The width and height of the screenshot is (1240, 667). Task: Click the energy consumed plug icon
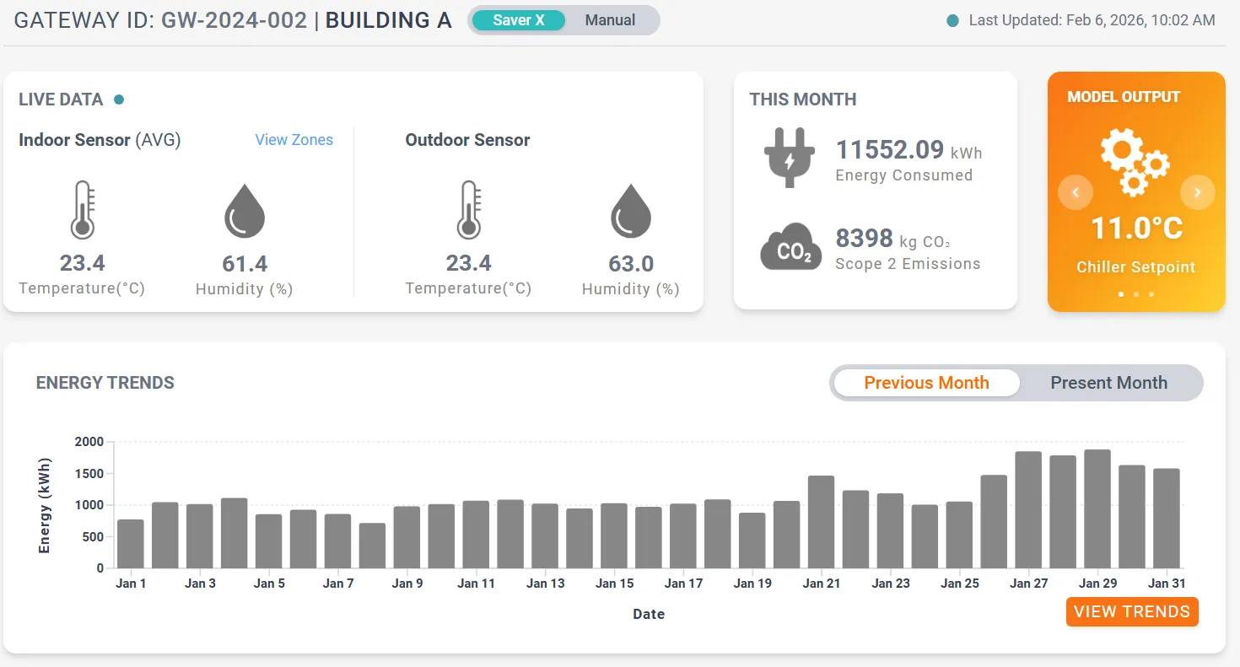click(790, 158)
